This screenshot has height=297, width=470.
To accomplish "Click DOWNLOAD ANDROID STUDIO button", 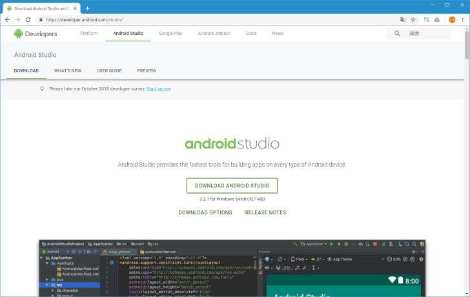I will [x=232, y=185].
